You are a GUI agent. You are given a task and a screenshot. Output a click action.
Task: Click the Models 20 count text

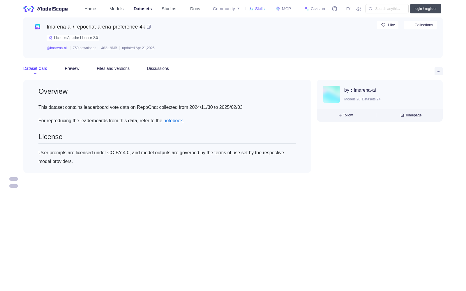coord(352,99)
